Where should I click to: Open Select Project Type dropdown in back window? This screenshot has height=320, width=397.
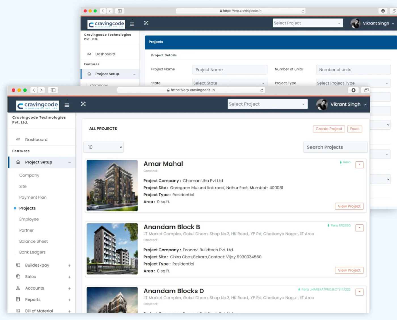click(353, 83)
